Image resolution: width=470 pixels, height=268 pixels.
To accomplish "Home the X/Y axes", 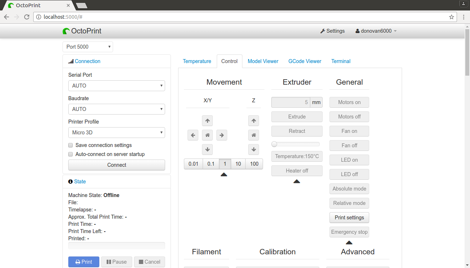I will tap(207, 135).
